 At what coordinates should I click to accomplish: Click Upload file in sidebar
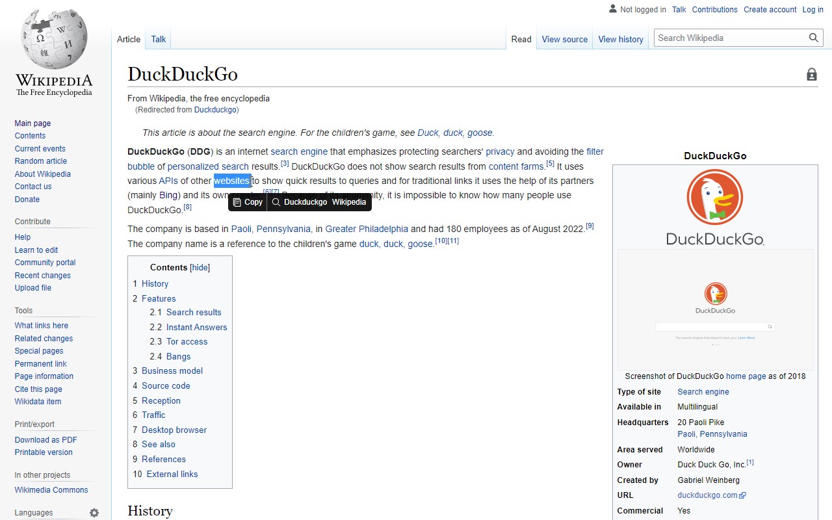click(x=33, y=288)
